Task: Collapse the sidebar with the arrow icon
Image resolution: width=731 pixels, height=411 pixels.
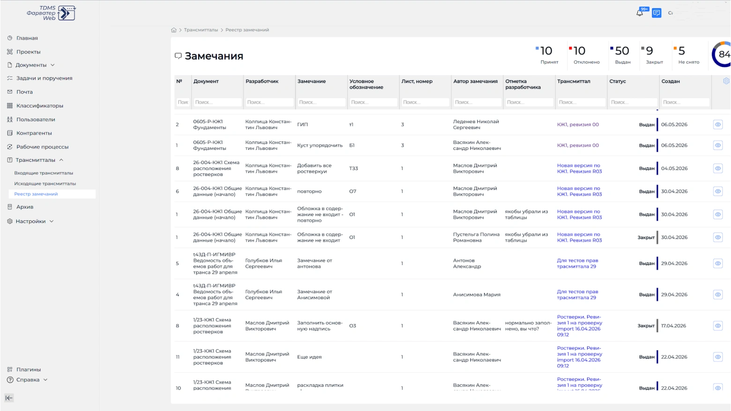Action: point(9,398)
